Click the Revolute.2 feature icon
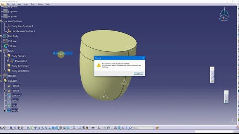239x134 pixels. 12,61
